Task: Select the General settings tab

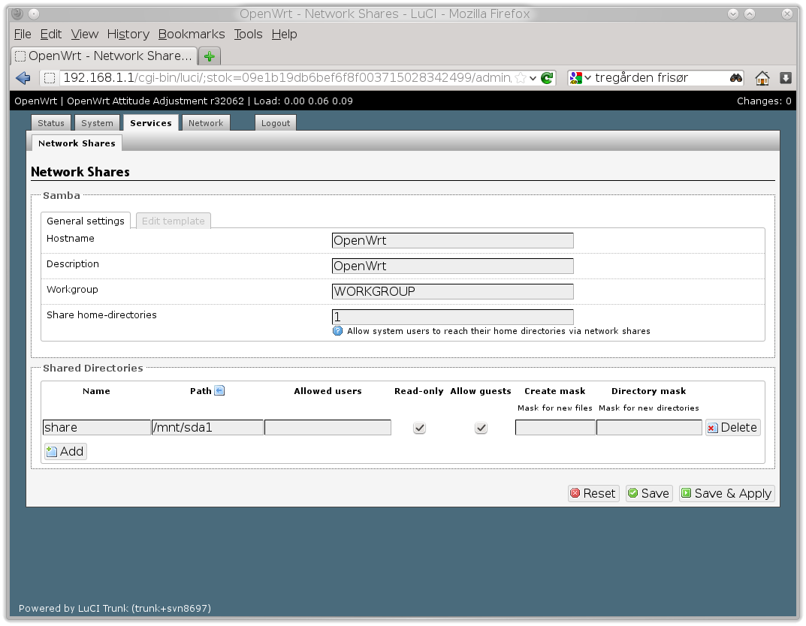Action: 86,221
